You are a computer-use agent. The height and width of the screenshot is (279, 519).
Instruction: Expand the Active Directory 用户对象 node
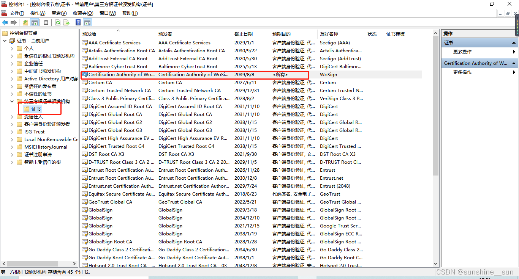pos(12,79)
